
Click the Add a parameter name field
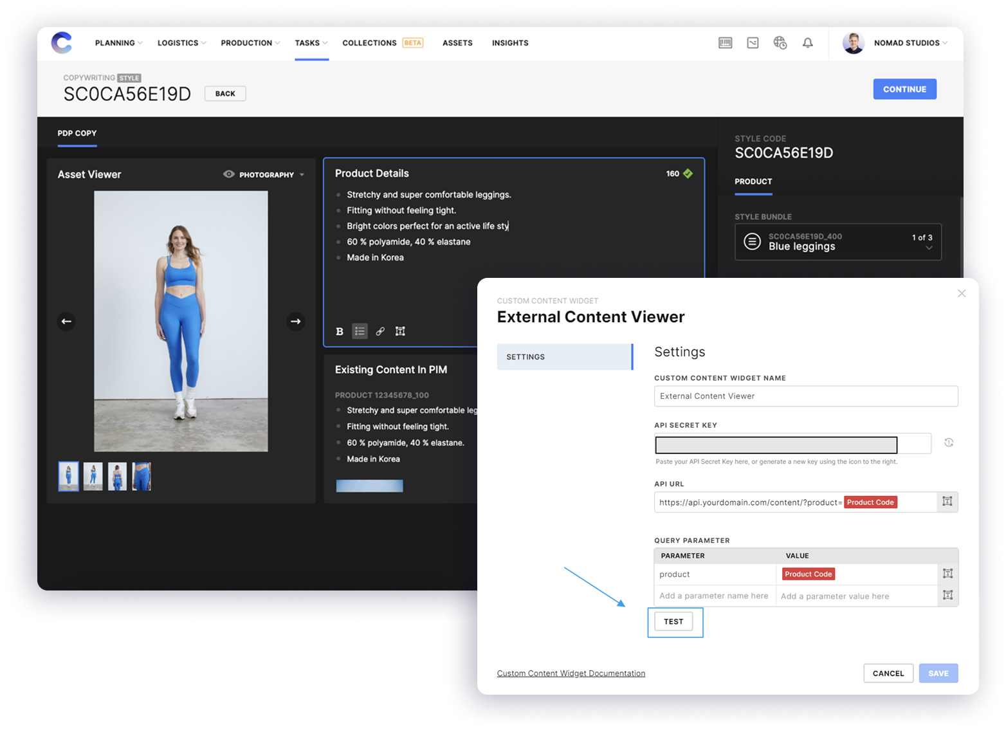tap(714, 596)
